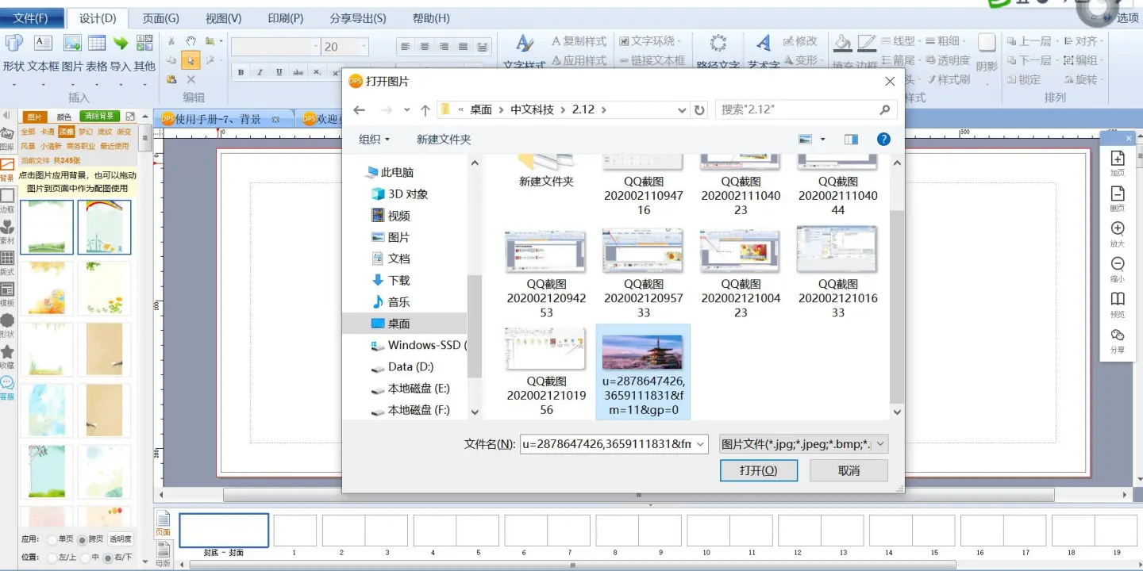
Task: Click the 表格 table insert icon
Action: coord(97,44)
